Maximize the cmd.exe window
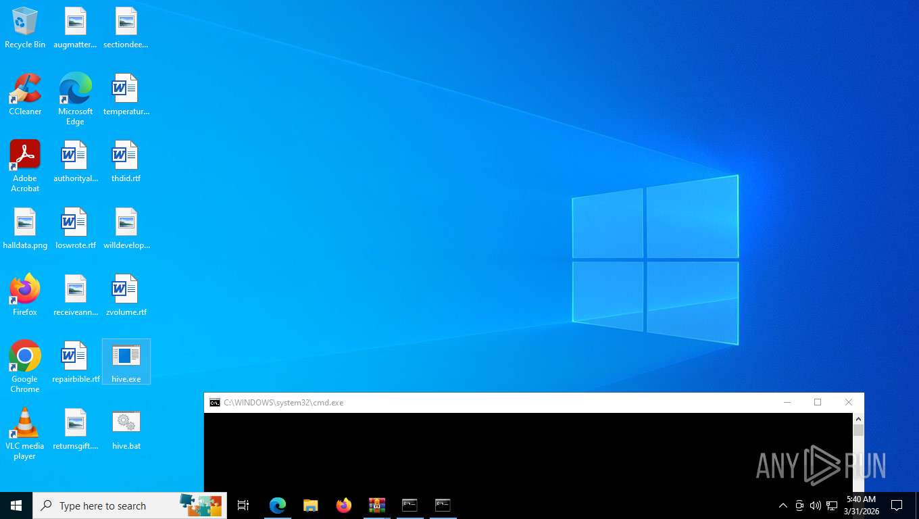This screenshot has width=919, height=519. [818, 403]
